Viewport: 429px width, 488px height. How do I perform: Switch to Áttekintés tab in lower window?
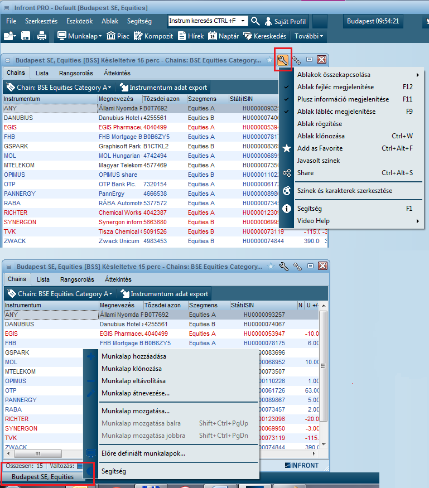pos(118,279)
